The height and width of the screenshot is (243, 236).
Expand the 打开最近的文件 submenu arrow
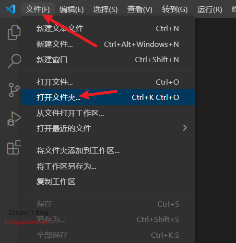(x=185, y=128)
